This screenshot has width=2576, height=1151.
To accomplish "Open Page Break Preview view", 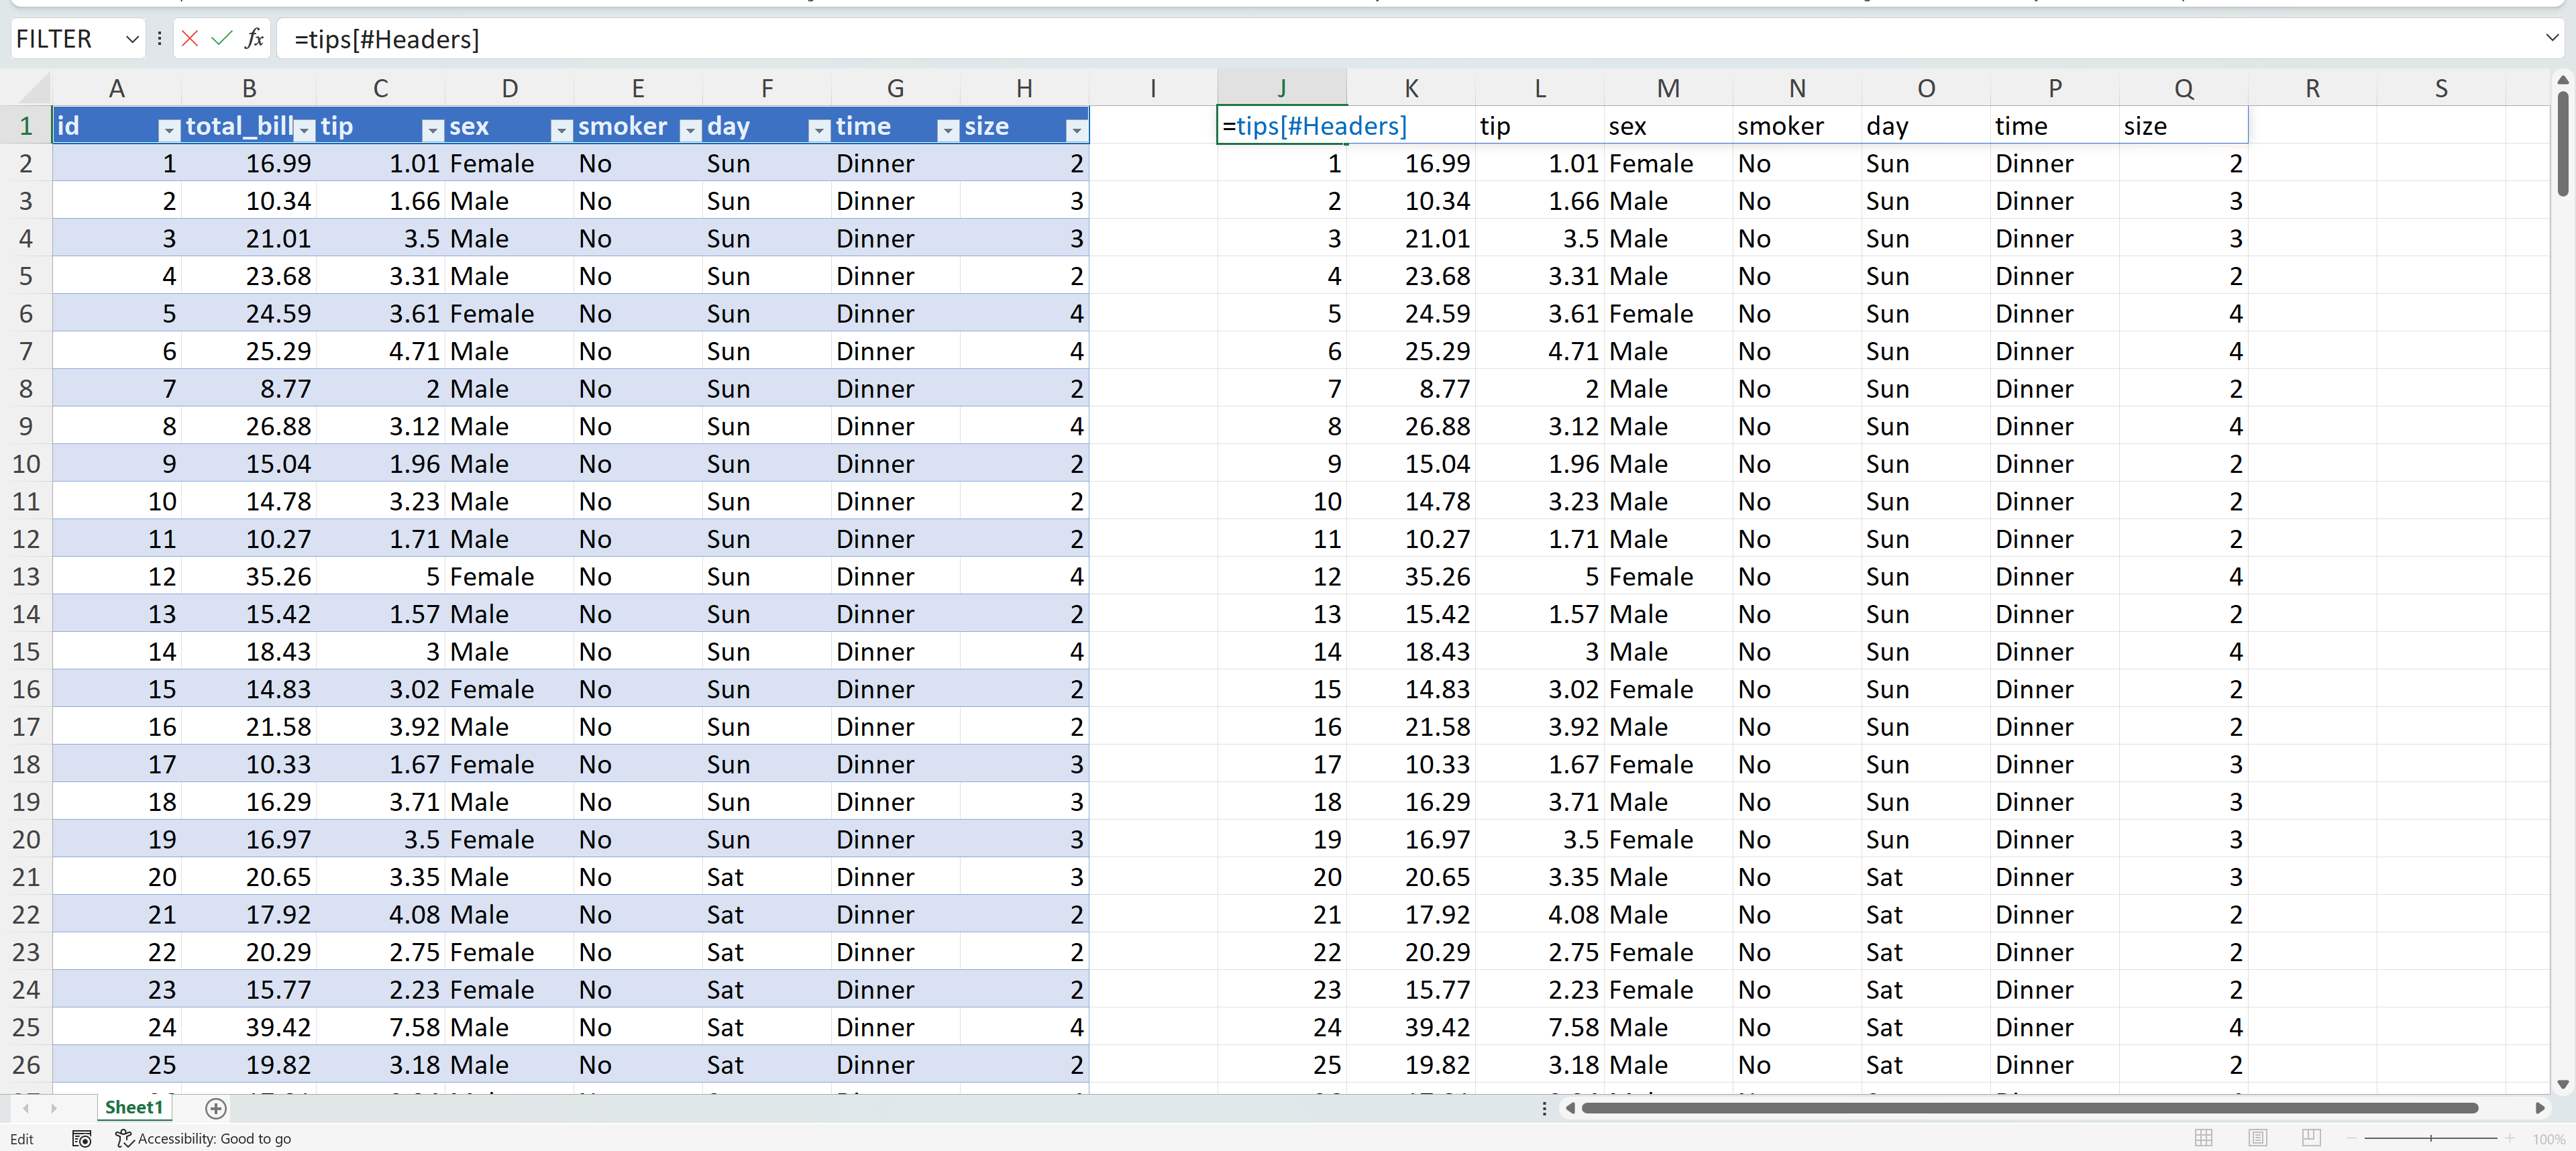I will (x=2311, y=1138).
